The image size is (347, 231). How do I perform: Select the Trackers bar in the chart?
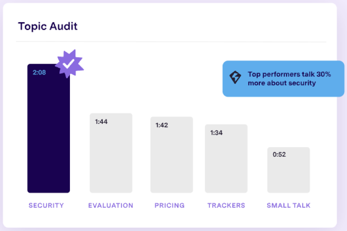tap(226, 162)
